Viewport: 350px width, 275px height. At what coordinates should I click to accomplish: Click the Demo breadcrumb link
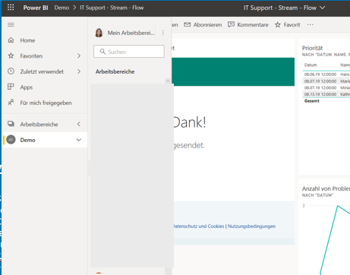point(61,8)
